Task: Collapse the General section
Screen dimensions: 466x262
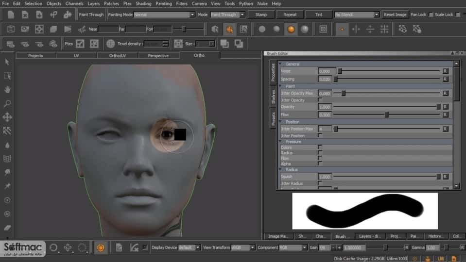Action: [280, 64]
